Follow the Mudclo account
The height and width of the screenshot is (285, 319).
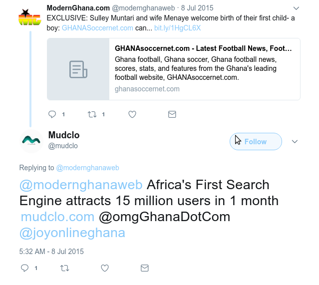pyautogui.click(x=256, y=142)
